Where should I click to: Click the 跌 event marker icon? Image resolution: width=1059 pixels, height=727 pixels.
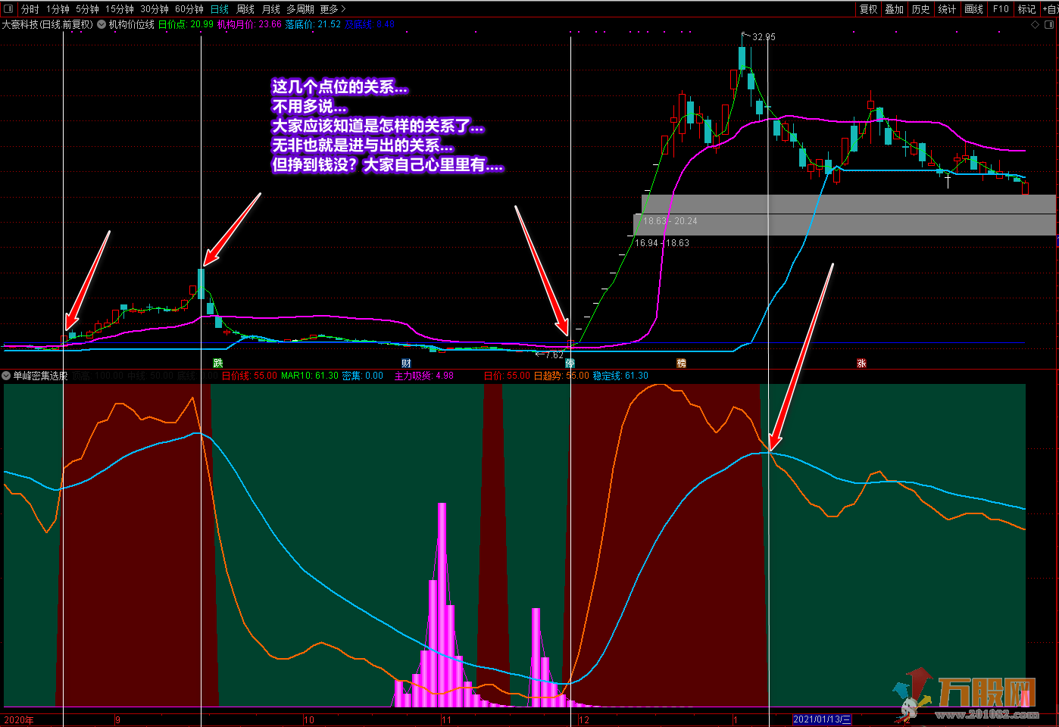pos(218,363)
